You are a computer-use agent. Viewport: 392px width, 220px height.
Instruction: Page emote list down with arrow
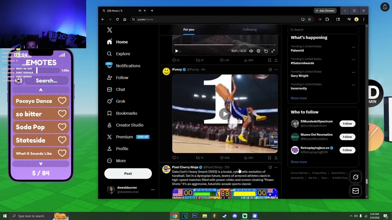[x=41, y=164]
